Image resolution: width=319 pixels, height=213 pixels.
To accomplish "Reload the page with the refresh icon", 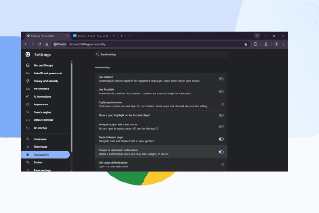I will (40, 44).
